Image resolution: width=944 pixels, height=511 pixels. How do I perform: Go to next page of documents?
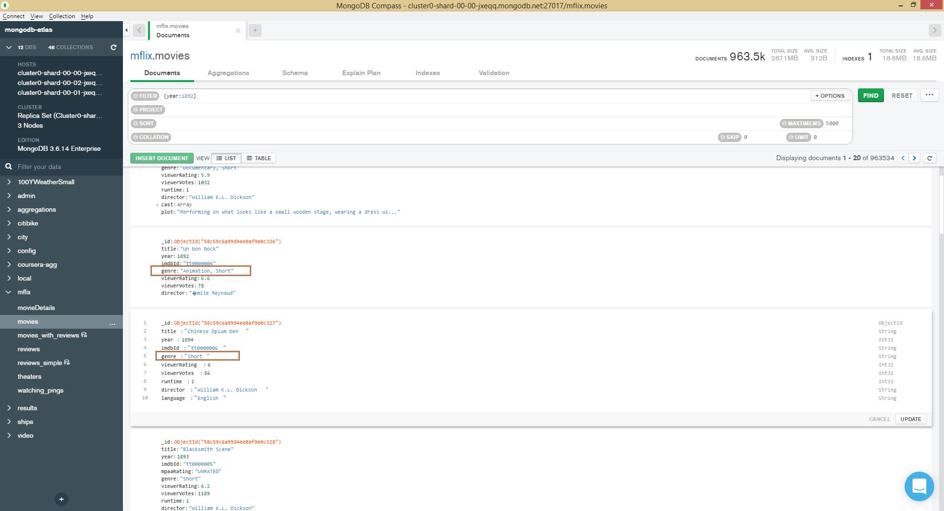[x=914, y=158]
